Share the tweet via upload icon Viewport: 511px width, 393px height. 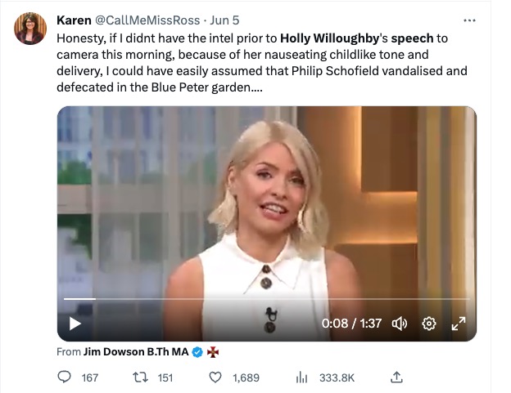396,377
